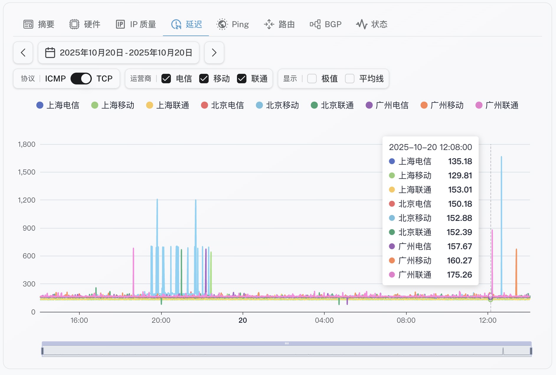Click the BGP network icon

tap(315, 24)
